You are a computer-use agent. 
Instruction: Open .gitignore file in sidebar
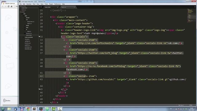27,41
